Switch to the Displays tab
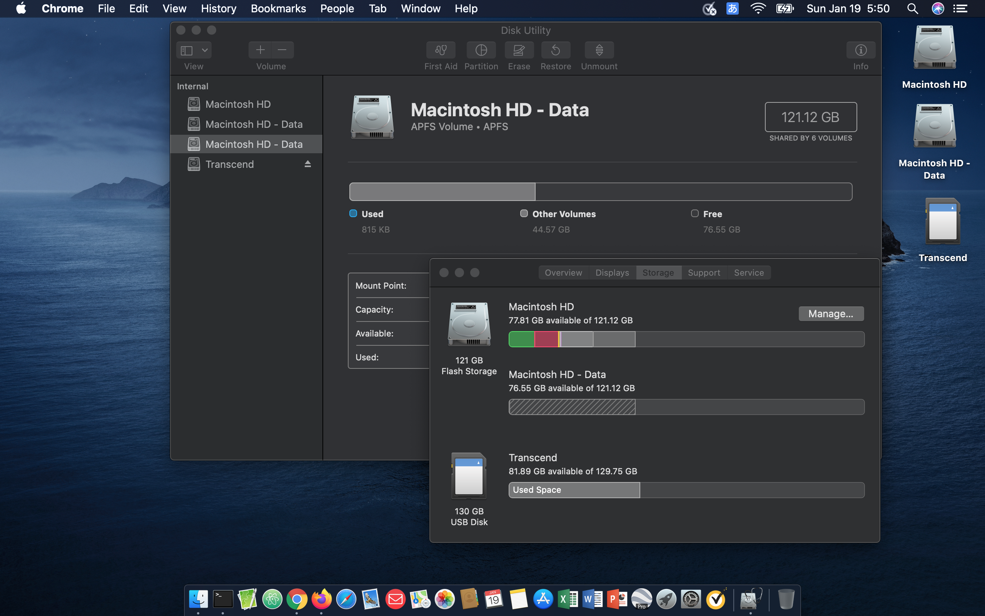The height and width of the screenshot is (616, 985). coord(612,273)
